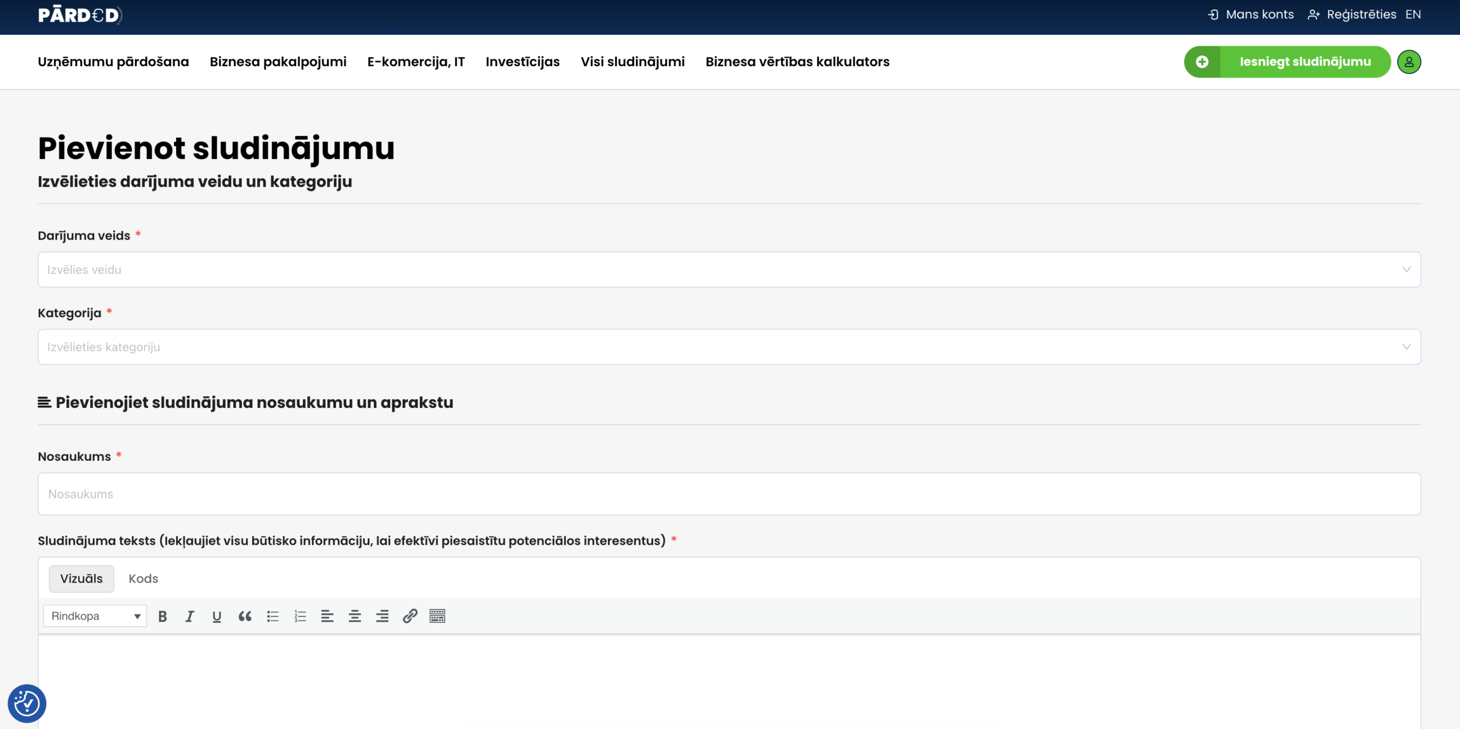The image size is (1460, 729).
Task: Insert a blockquote in the editor
Action: coord(245,616)
